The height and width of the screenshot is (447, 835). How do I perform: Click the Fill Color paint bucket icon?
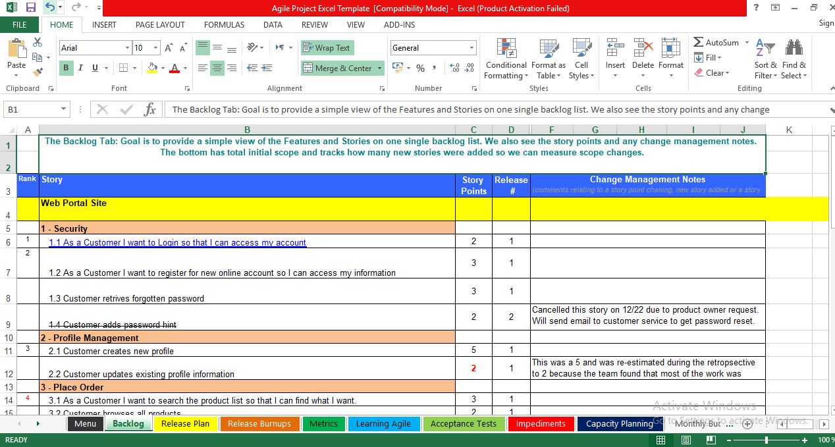153,68
